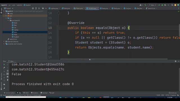
Task: Click Collapse All icon in Project panel
Action: coord(39,8)
